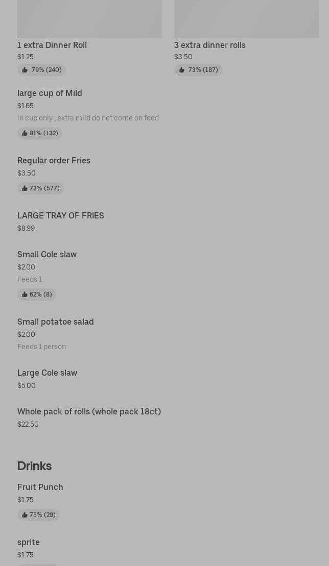The image size is (329, 566).
Task: Select the sprite drink item
Action: [x=29, y=542]
